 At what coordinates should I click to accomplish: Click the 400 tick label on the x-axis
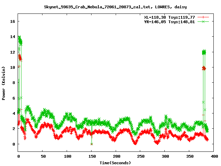point(213,157)
